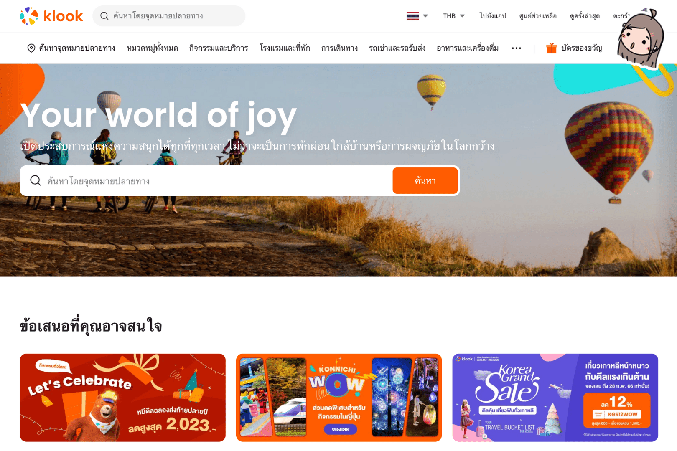Image resolution: width=677 pixels, height=451 pixels.
Task: Click the Thailand flag icon
Action: 412,16
